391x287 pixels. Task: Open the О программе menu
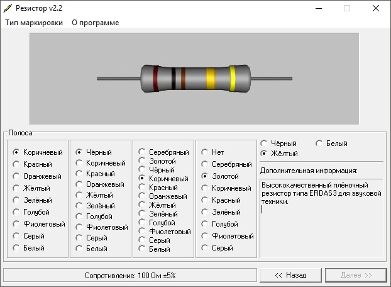[95, 23]
